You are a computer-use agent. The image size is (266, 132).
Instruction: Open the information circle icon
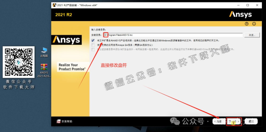click(x=254, y=24)
